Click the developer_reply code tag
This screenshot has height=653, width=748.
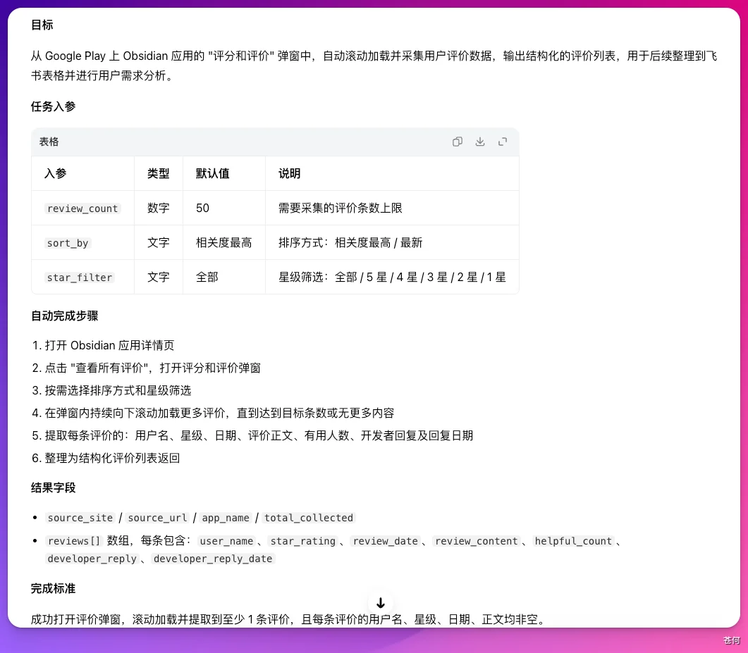[x=92, y=559]
